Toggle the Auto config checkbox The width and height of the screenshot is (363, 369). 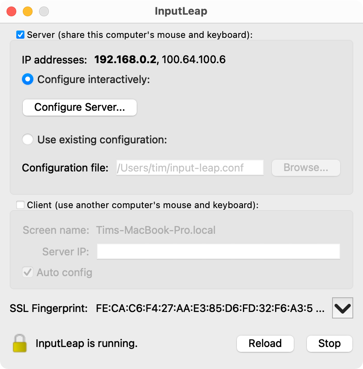click(x=28, y=272)
